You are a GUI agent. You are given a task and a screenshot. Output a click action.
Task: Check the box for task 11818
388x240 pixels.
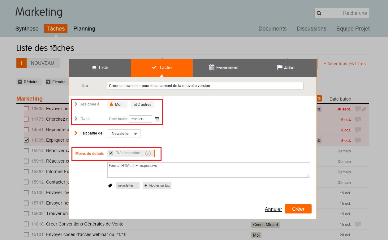27,224
